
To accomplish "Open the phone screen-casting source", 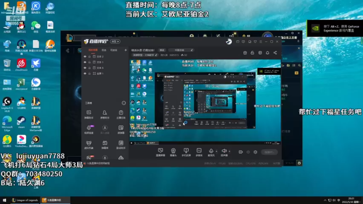I will pos(186,152).
